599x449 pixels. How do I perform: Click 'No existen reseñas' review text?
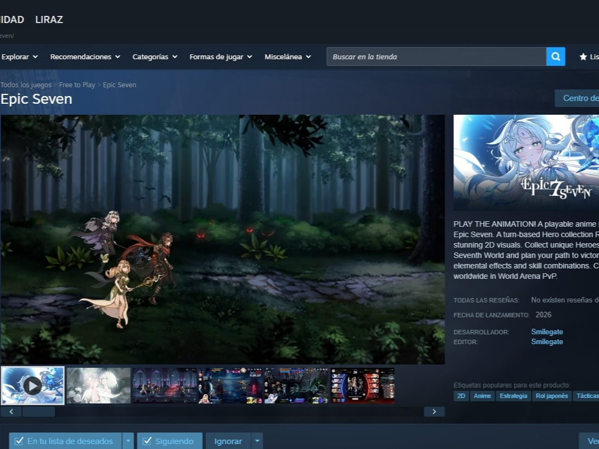point(565,300)
